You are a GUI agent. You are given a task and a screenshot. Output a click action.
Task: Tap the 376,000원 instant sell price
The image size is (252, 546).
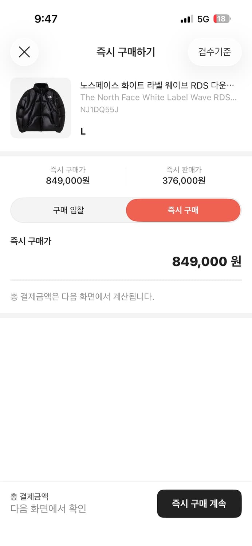tap(184, 180)
